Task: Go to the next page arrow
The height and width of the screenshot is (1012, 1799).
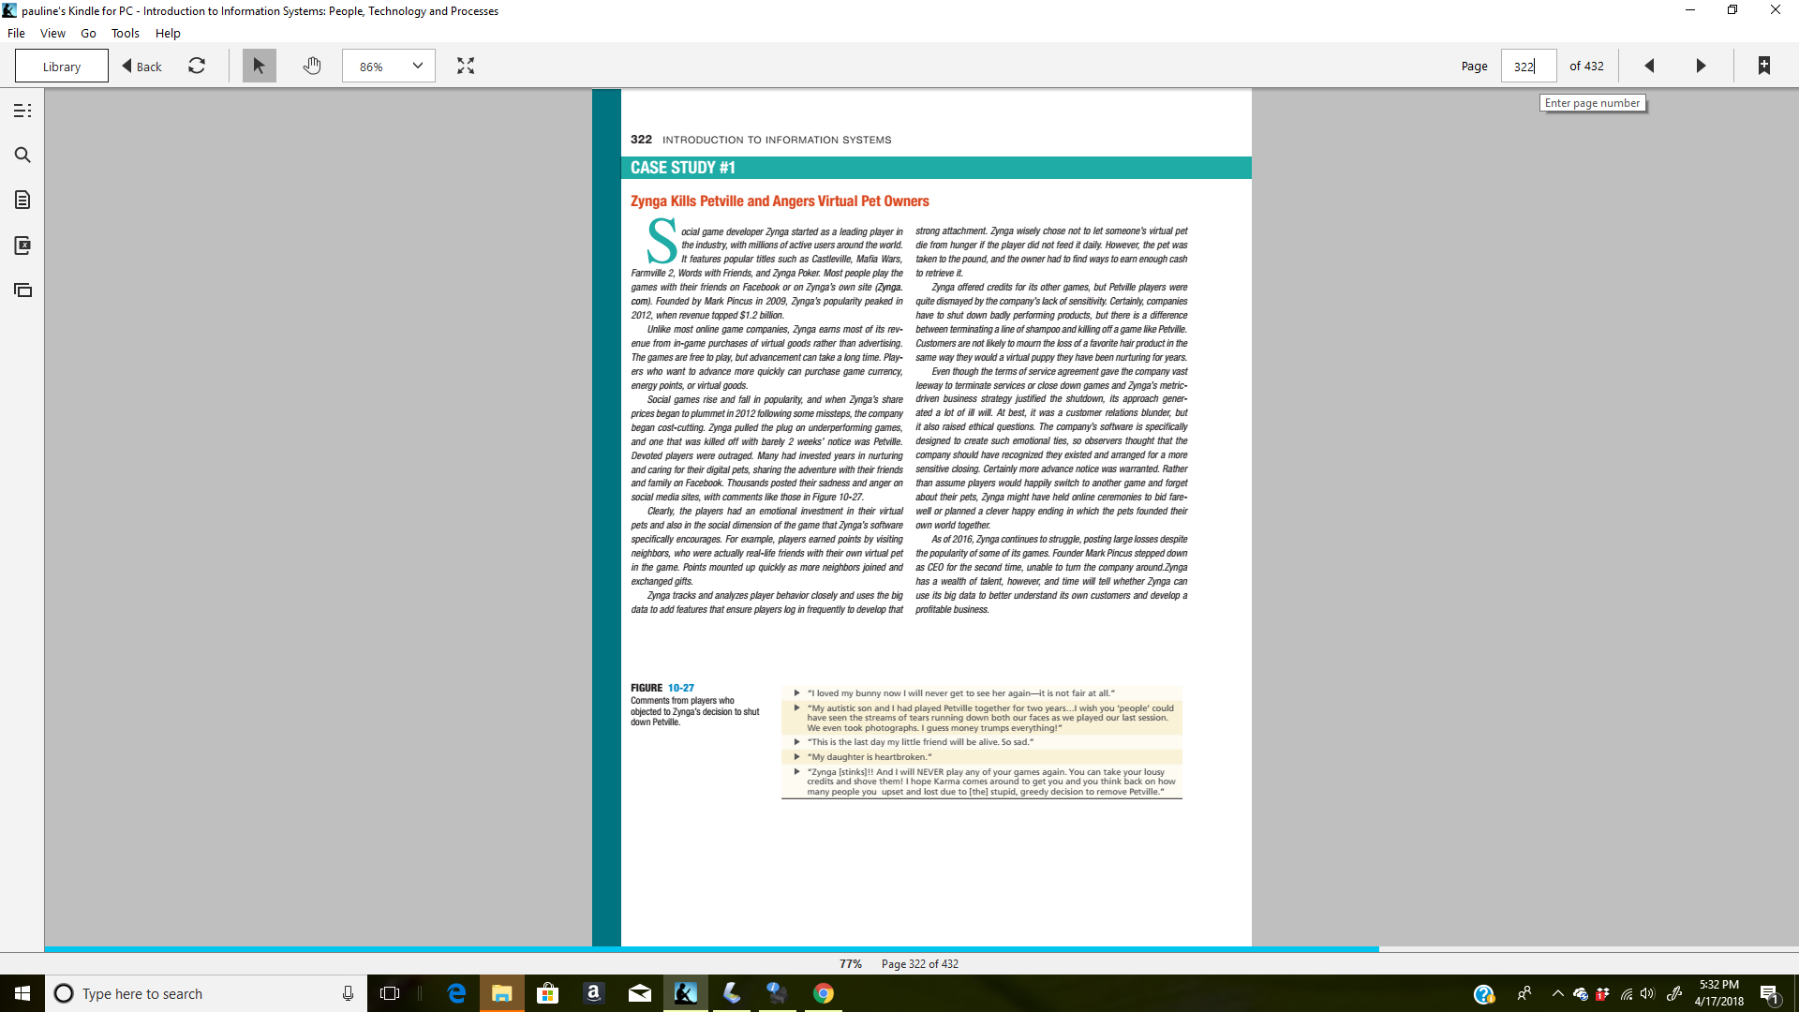Action: [x=1701, y=66]
